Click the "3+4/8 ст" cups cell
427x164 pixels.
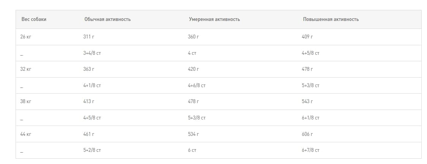coord(92,53)
